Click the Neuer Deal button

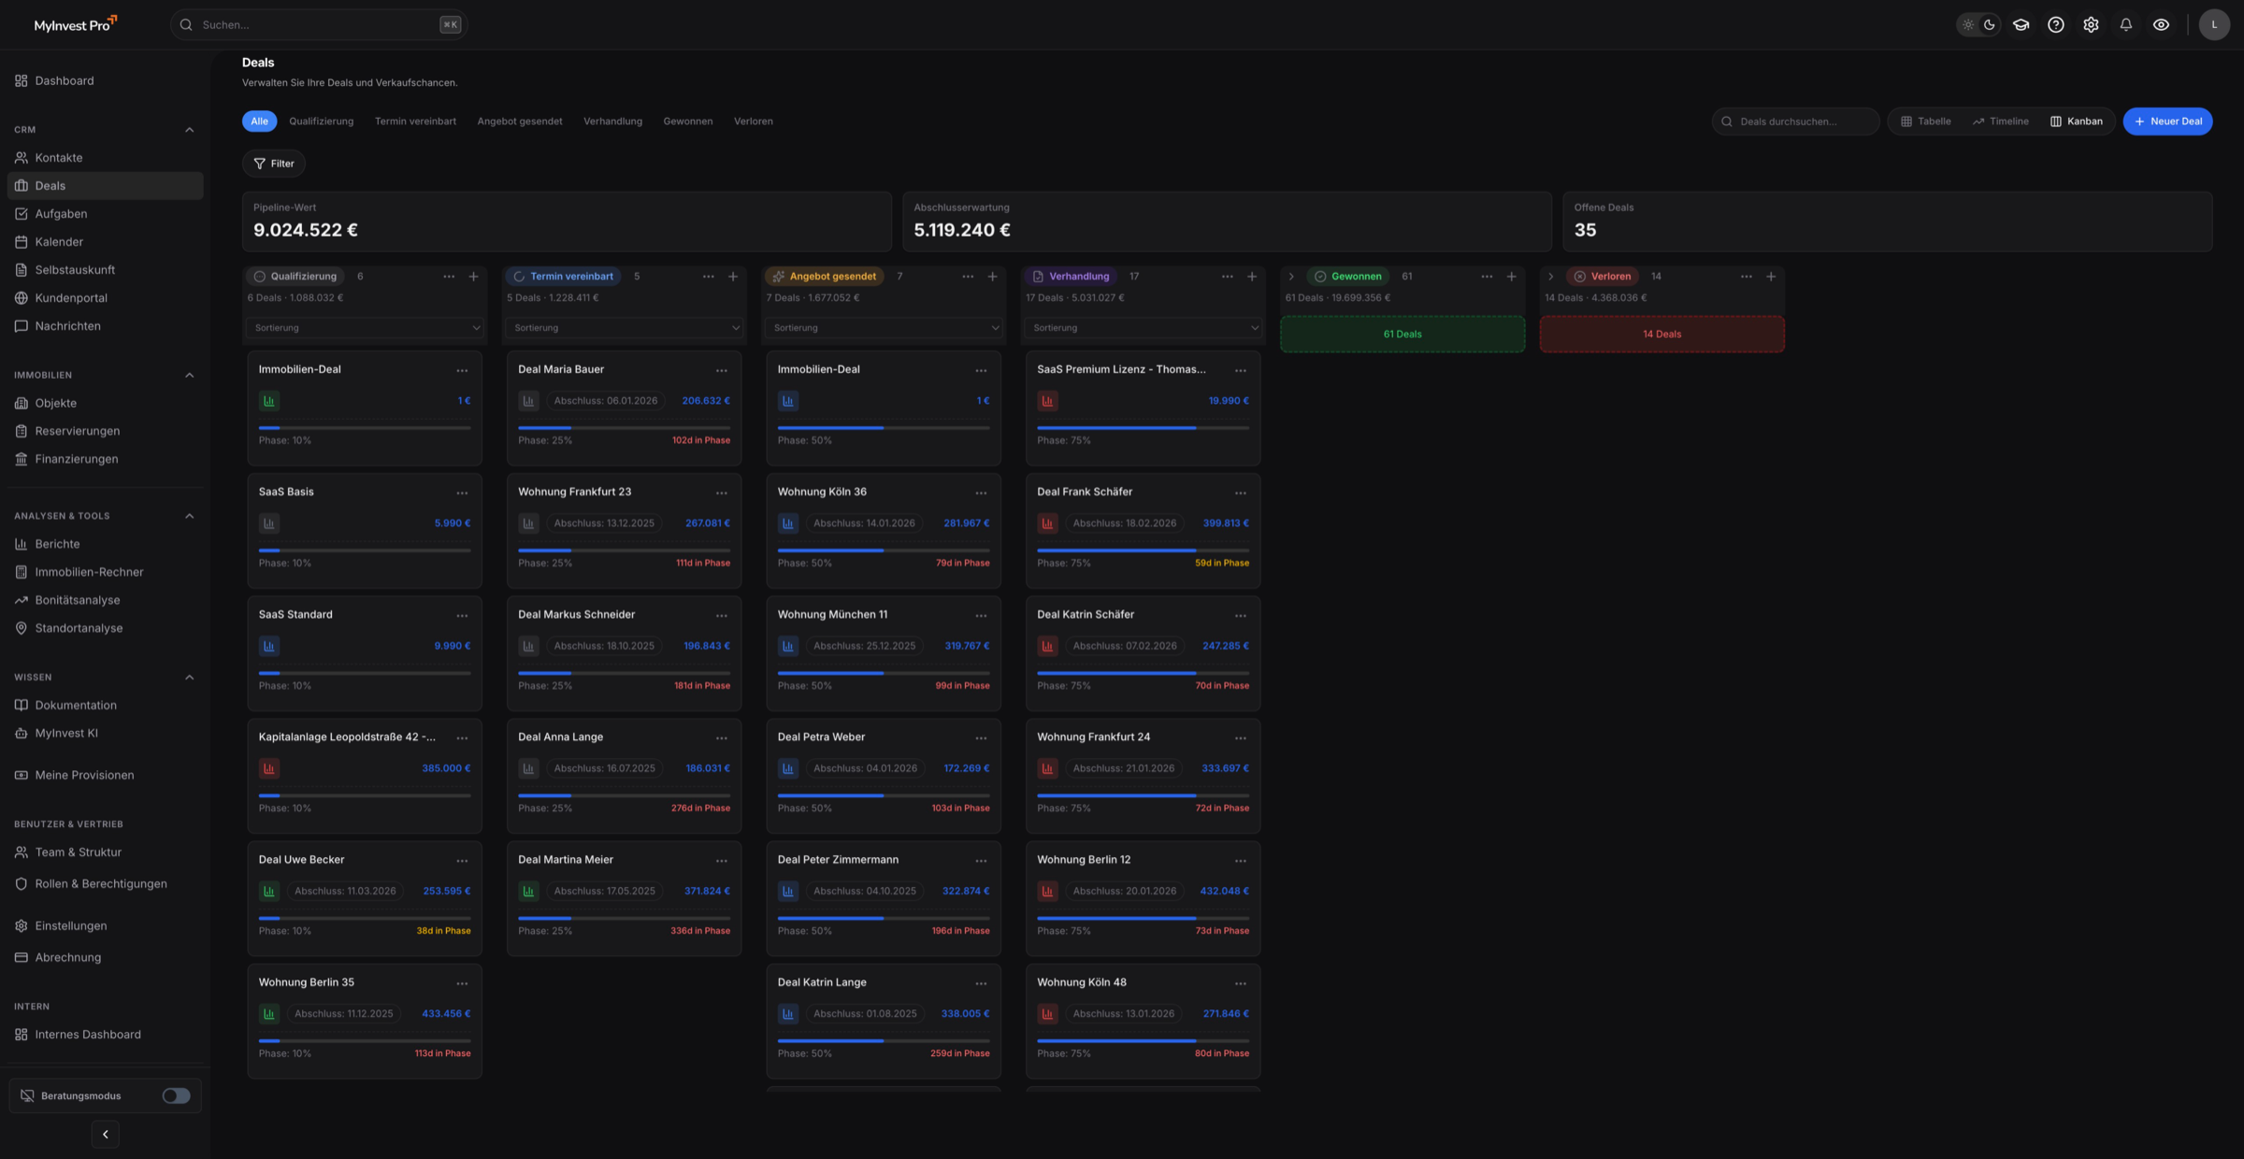pos(2167,121)
